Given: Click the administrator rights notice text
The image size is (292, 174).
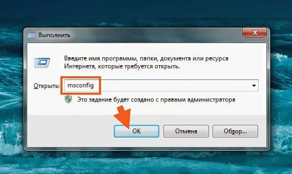Looking at the screenshot, I should pyautogui.click(x=156, y=100).
